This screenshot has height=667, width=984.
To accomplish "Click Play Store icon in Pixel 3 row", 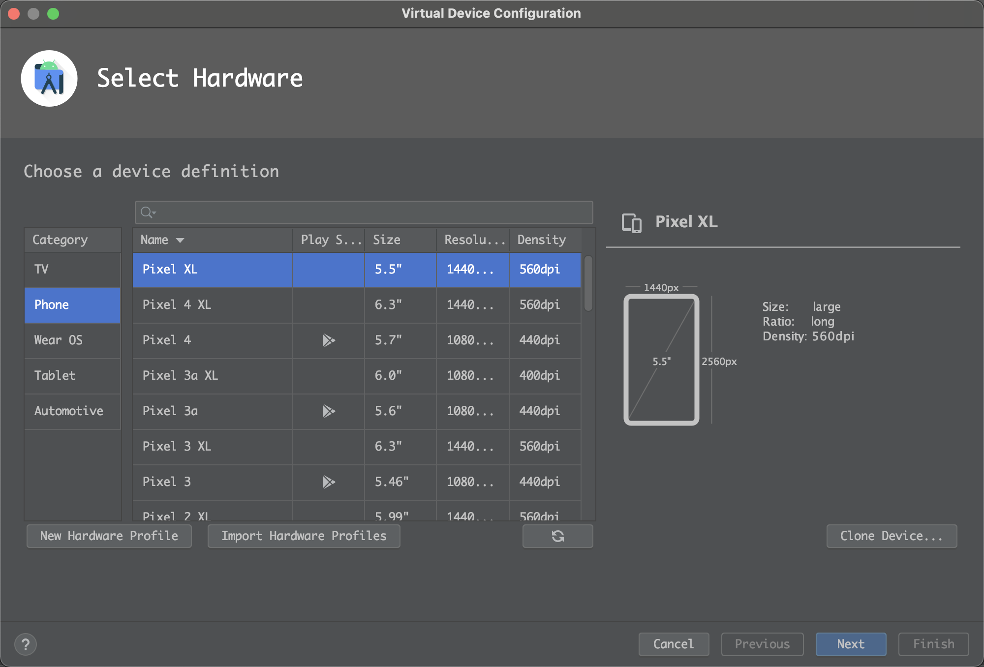I will pos(329,482).
